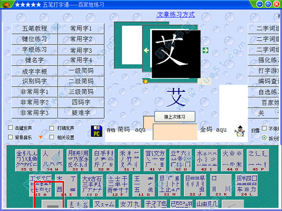Select the 24 L key on the keyboard

247,186
